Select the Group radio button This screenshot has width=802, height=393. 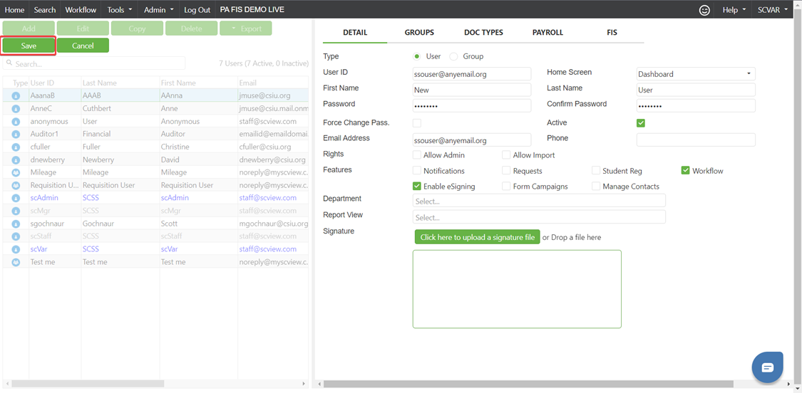(454, 56)
